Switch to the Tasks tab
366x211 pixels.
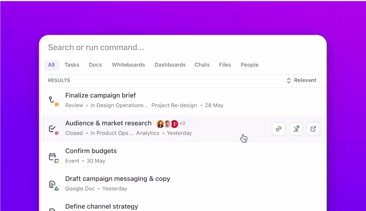tap(72, 65)
